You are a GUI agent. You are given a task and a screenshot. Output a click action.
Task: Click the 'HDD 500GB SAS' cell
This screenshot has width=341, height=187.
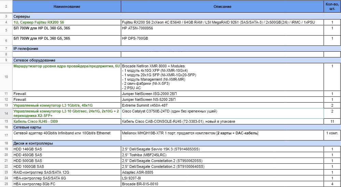(67, 161)
